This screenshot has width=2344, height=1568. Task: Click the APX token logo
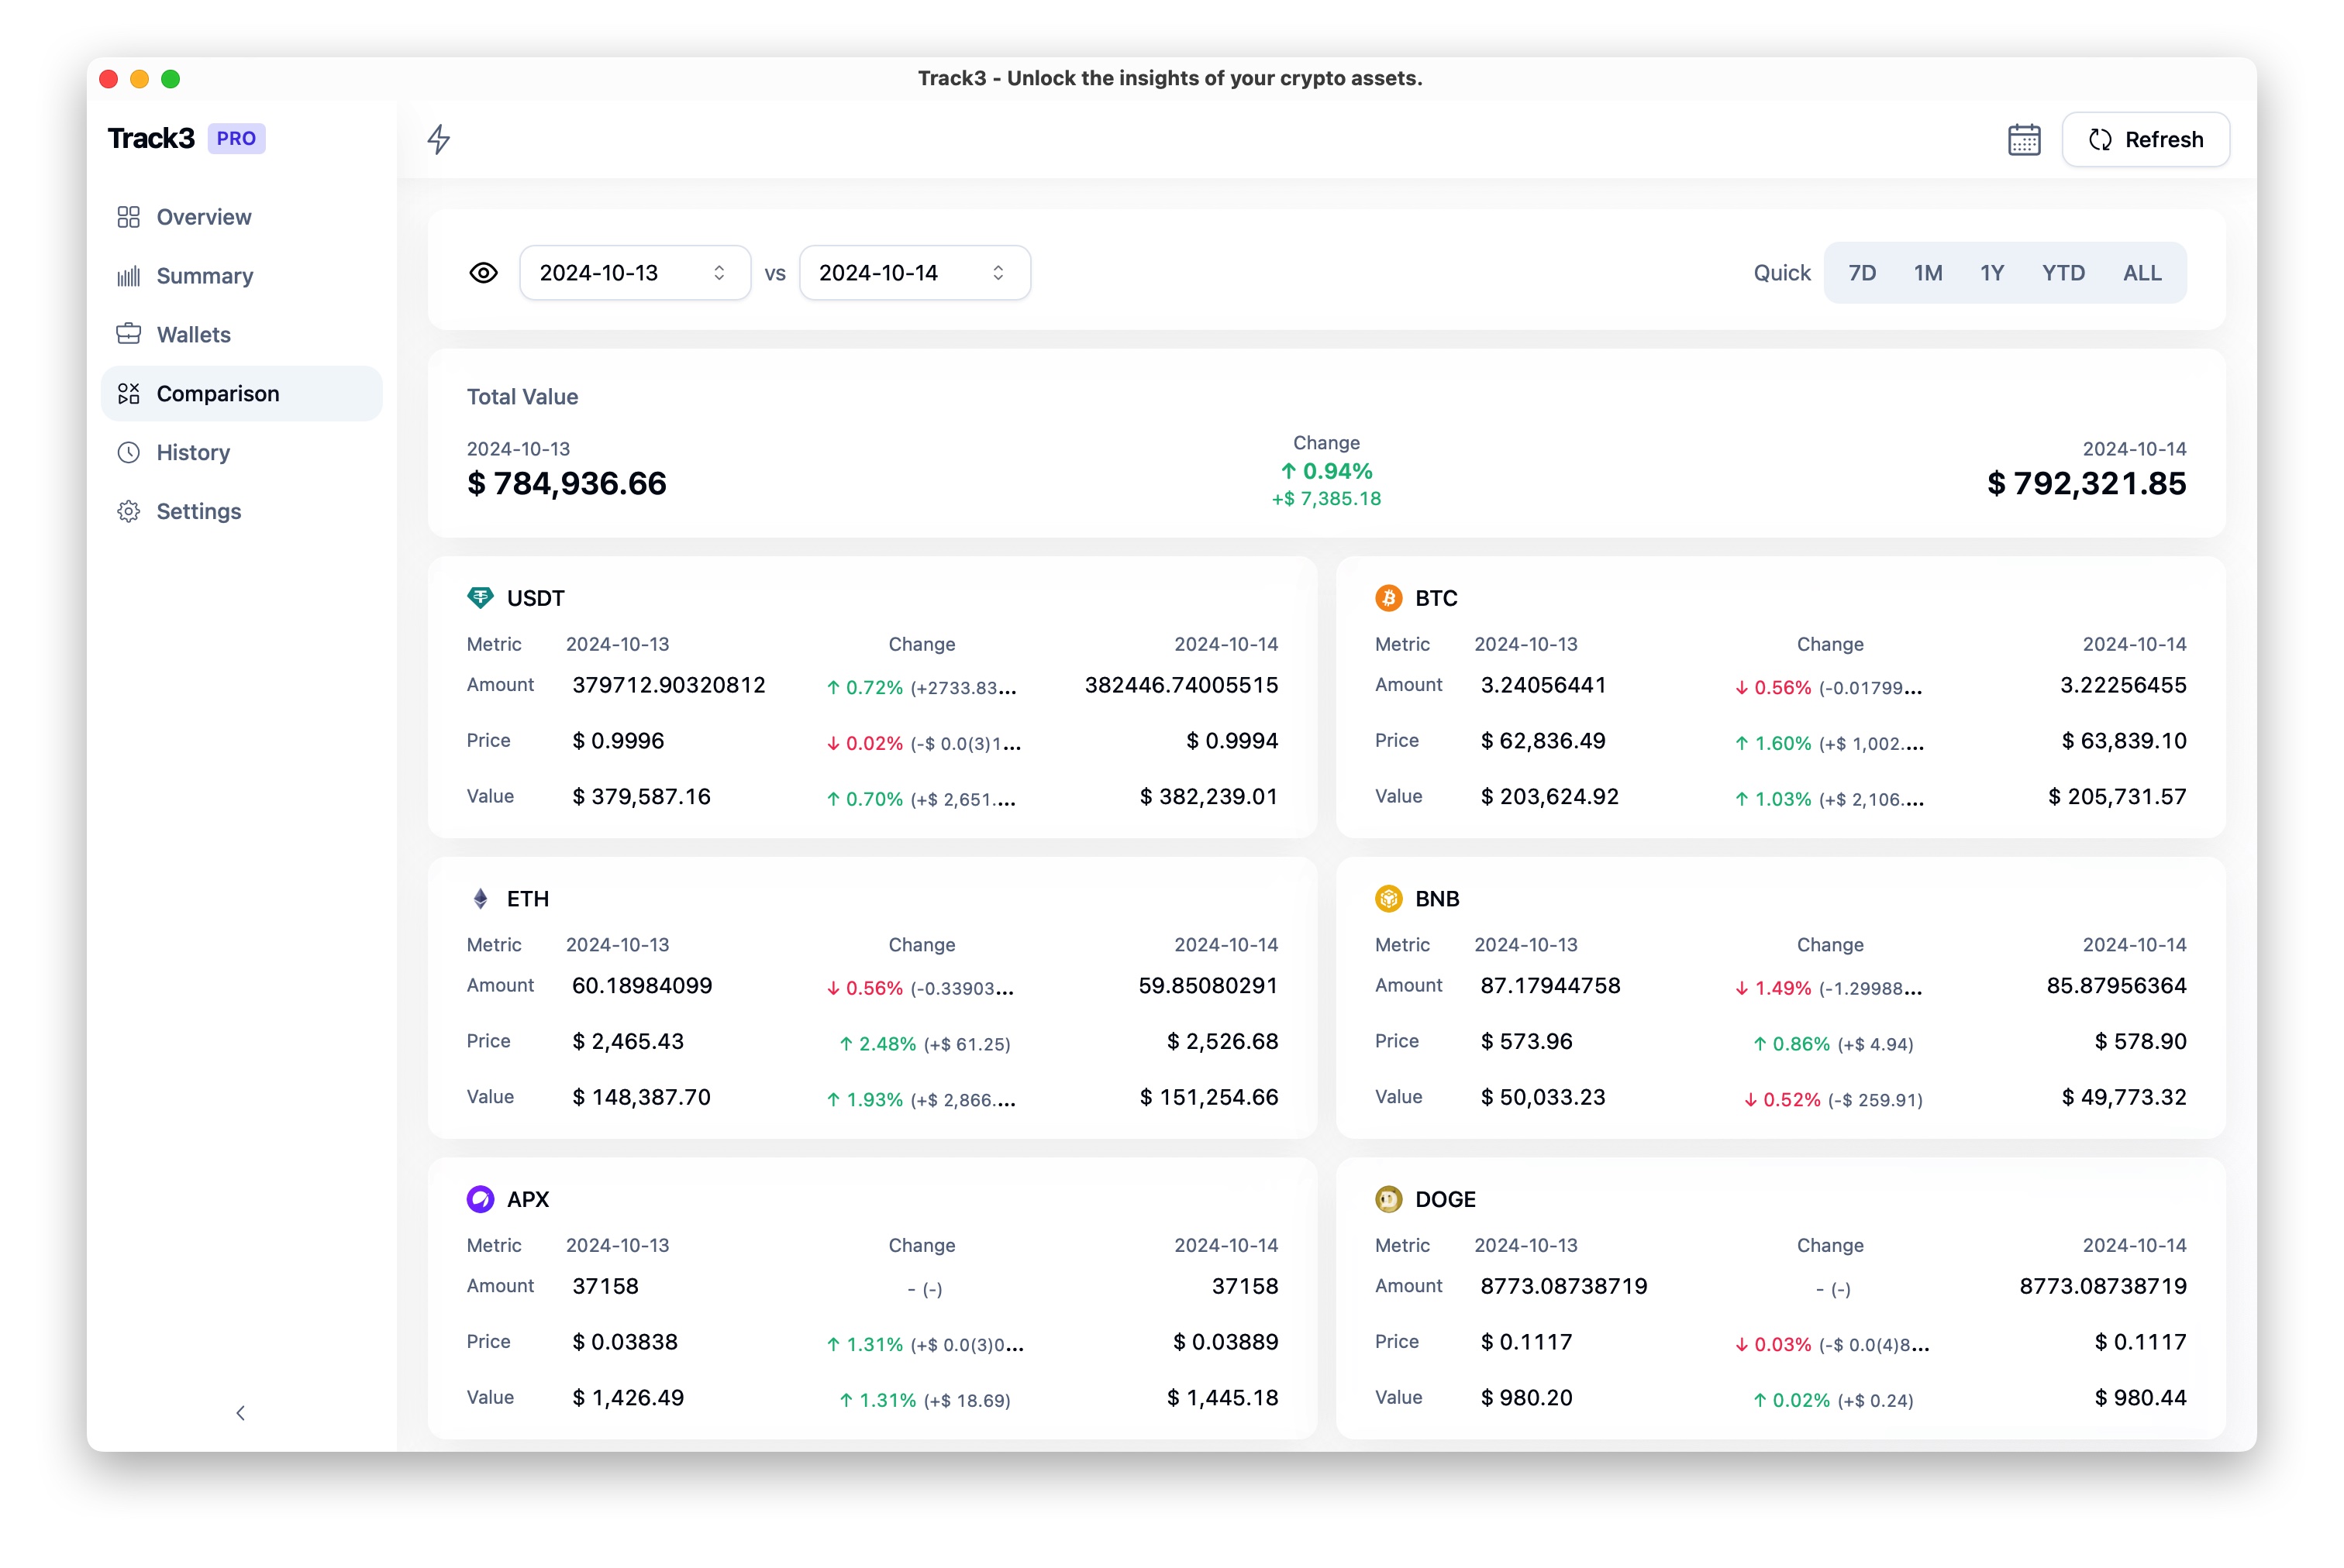click(481, 1198)
